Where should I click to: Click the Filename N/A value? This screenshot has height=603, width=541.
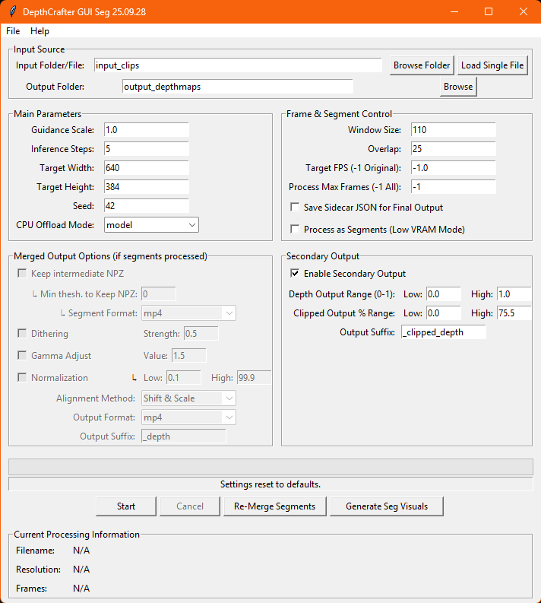coord(81,551)
